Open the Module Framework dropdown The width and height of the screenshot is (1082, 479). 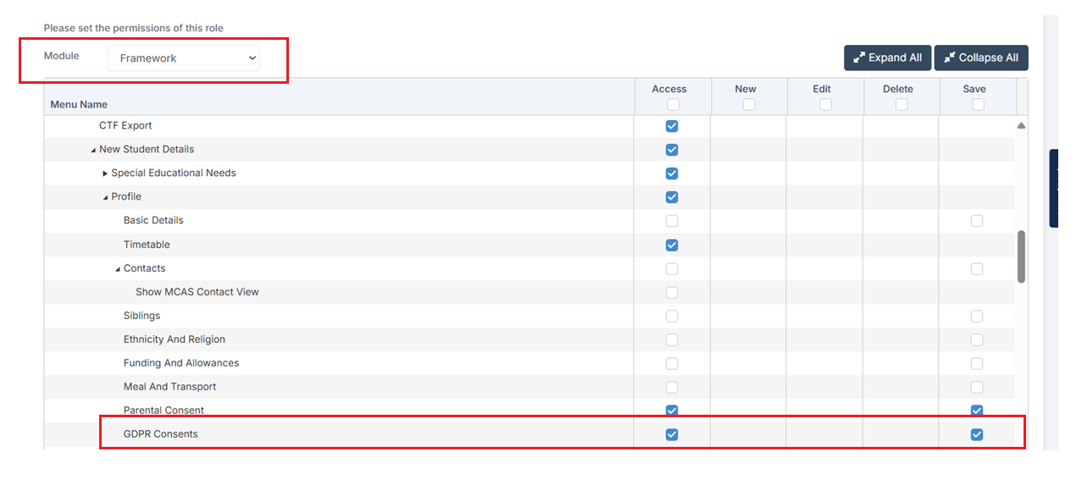[183, 58]
